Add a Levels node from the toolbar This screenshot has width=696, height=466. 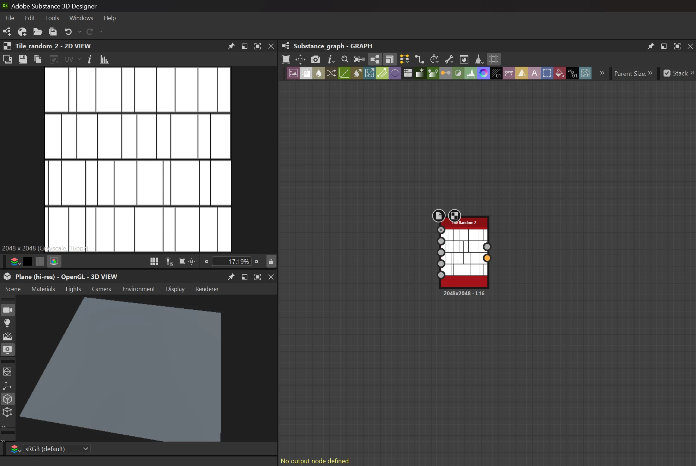click(x=470, y=73)
